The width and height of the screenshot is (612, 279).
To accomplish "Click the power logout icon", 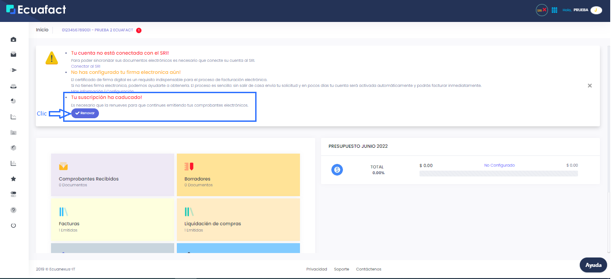I will (x=13, y=225).
